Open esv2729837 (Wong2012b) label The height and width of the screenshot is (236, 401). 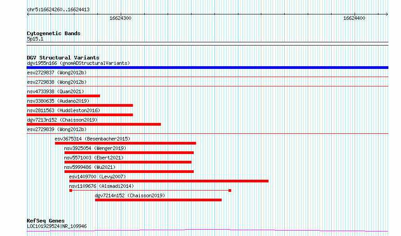pyautogui.click(x=57, y=73)
